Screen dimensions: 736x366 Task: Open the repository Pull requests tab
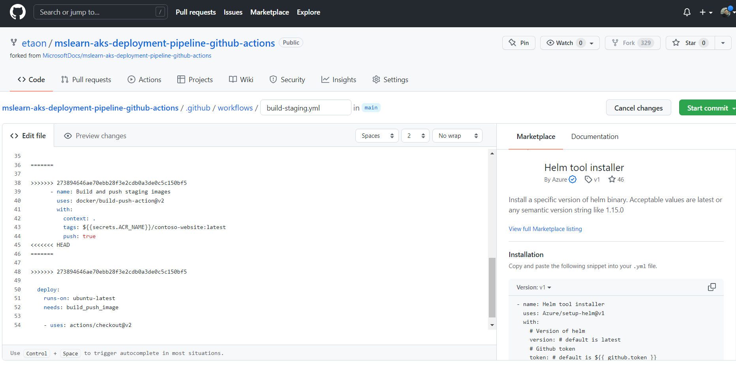tap(86, 80)
